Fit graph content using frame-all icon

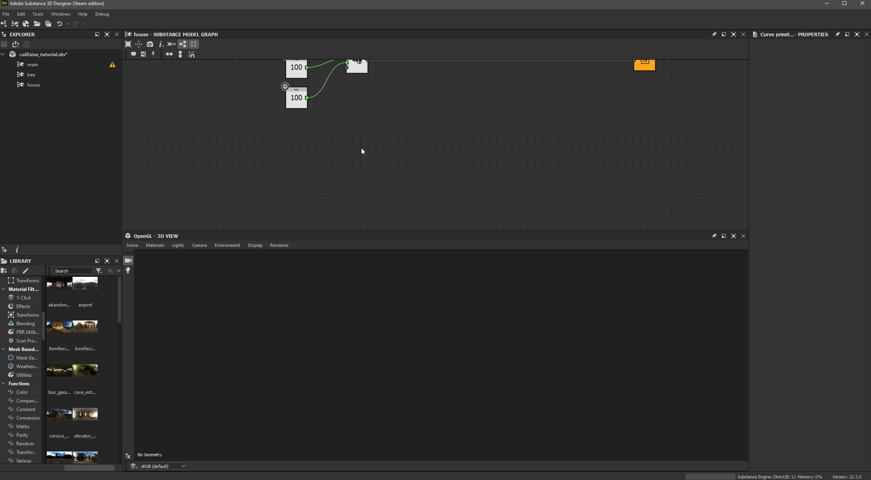tap(128, 44)
